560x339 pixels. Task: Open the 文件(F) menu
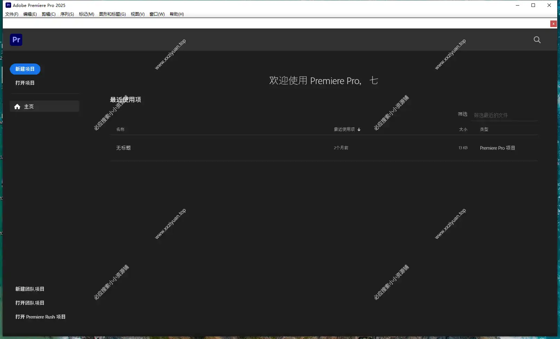pyautogui.click(x=12, y=14)
